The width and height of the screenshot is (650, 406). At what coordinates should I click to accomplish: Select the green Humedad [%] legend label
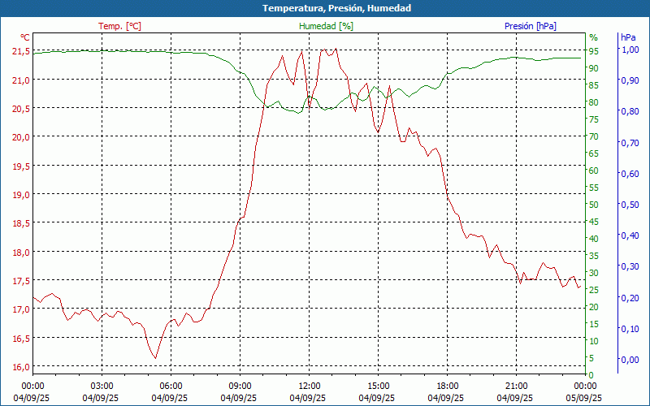pos(327,26)
